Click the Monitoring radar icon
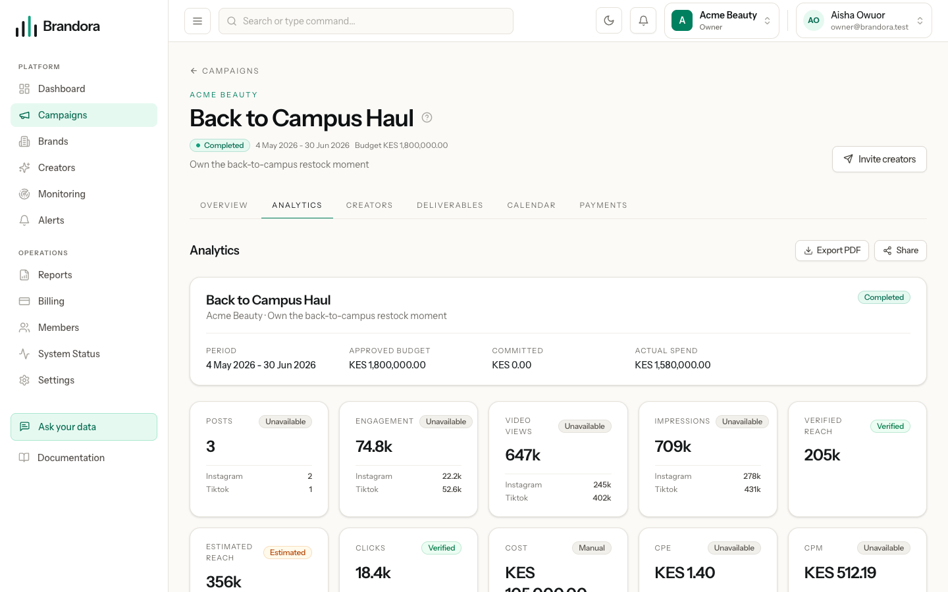948x592 pixels. (x=24, y=194)
